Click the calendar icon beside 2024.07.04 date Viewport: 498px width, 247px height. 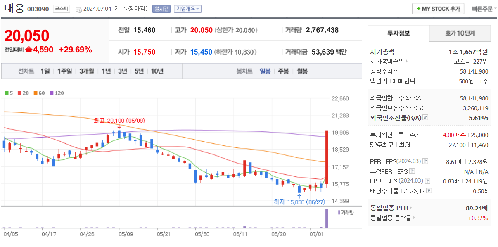pyautogui.click(x=78, y=9)
